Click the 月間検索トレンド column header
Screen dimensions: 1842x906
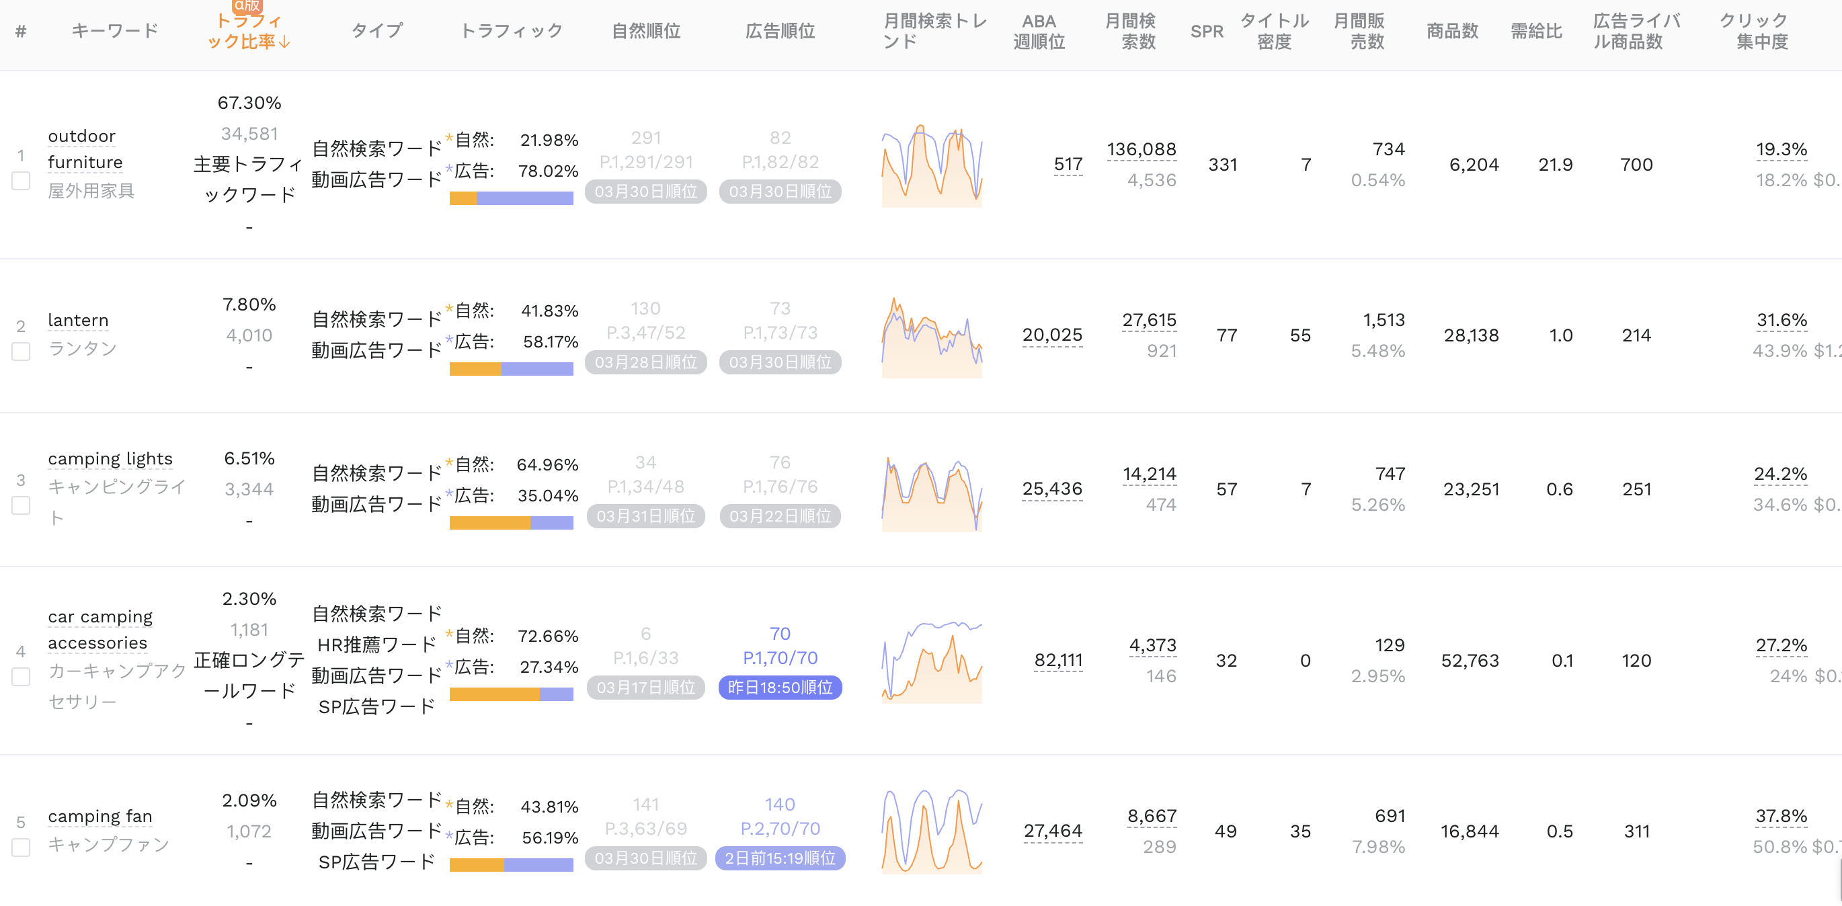[x=935, y=32]
